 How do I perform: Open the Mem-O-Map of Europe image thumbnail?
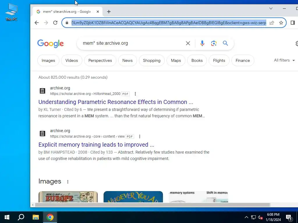tap(68, 197)
